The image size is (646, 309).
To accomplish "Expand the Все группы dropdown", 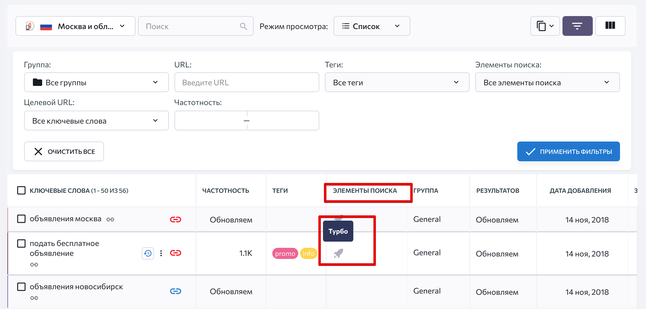I will point(97,82).
